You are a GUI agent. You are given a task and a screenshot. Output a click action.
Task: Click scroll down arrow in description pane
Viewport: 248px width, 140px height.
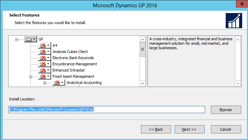click(238, 83)
